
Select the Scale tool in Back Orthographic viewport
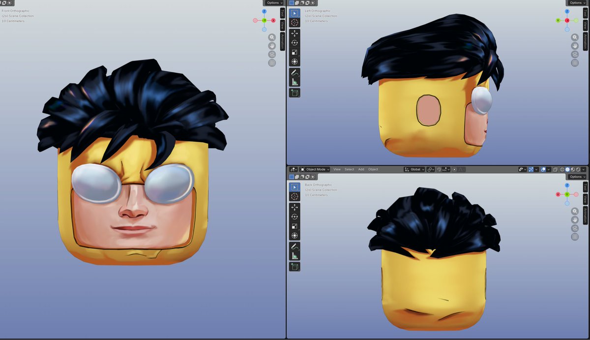[295, 226]
